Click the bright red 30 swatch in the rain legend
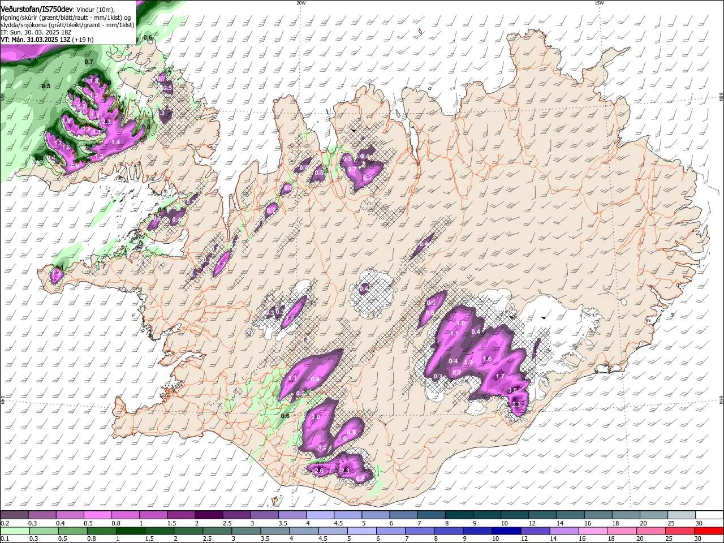The height and width of the screenshot is (543, 724). [709, 531]
